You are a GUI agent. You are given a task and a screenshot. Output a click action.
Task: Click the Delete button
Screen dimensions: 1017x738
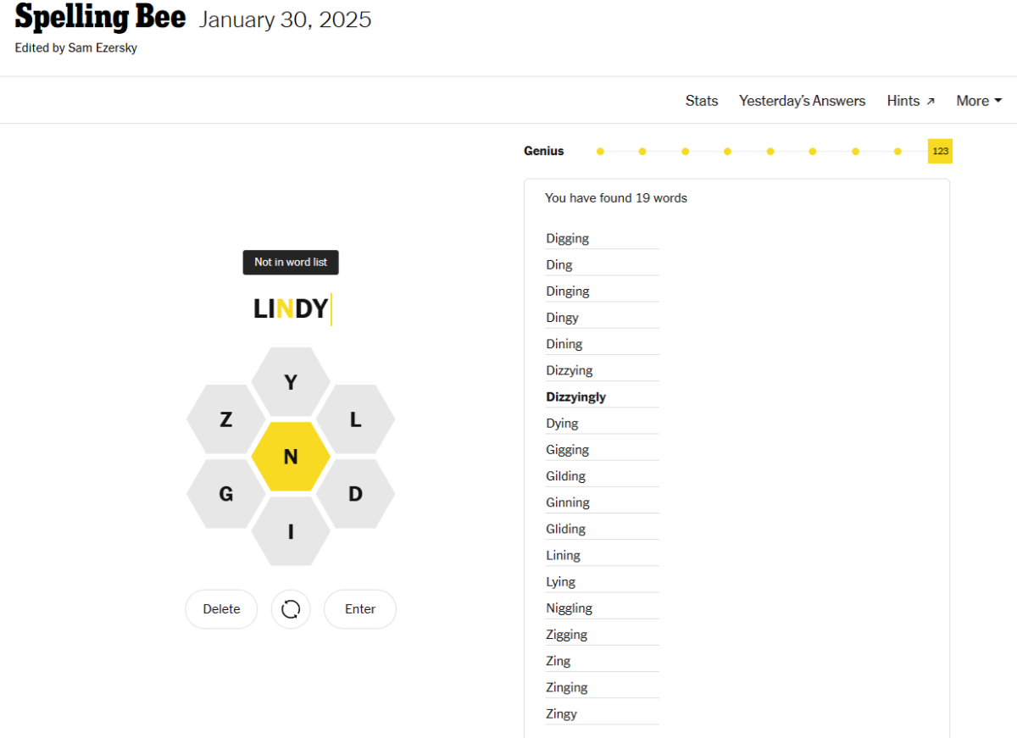click(221, 609)
